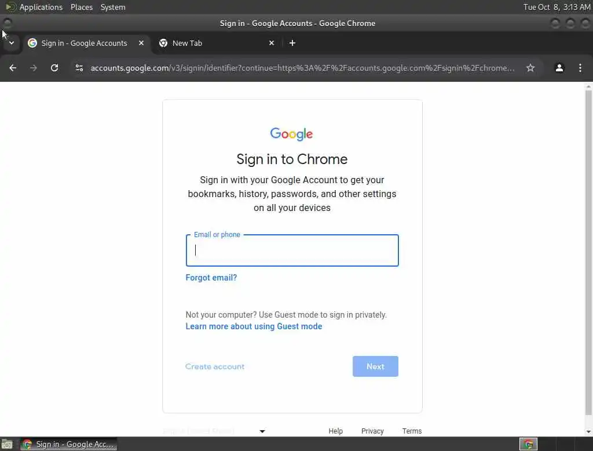Open Learn more about using Guest mode
The height and width of the screenshot is (451, 593).
pyautogui.click(x=254, y=326)
